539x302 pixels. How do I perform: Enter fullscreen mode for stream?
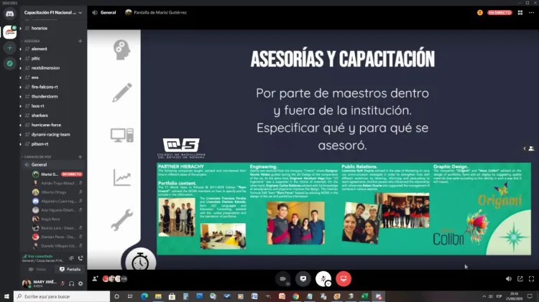pos(531,278)
